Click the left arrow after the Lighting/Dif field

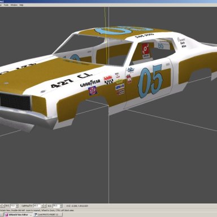click(42, 206)
